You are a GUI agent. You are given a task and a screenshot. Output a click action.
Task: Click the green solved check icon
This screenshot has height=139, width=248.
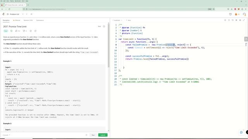(11, 31)
